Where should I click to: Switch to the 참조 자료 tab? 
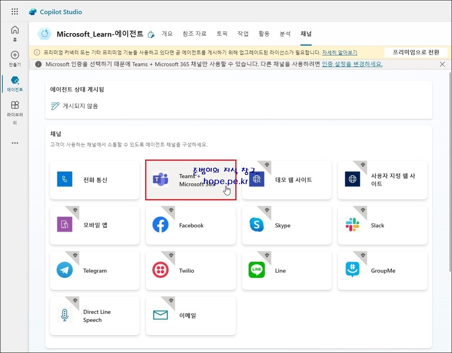coord(194,34)
